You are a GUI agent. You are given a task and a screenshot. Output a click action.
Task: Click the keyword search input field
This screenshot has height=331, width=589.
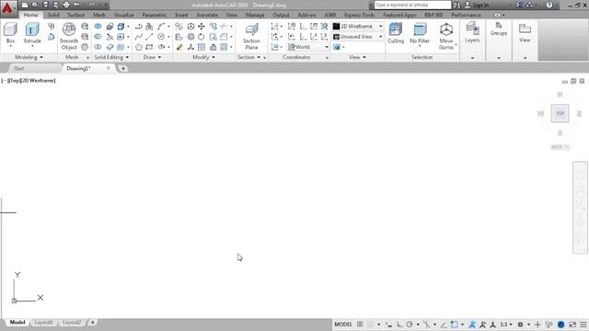tap(412, 5)
